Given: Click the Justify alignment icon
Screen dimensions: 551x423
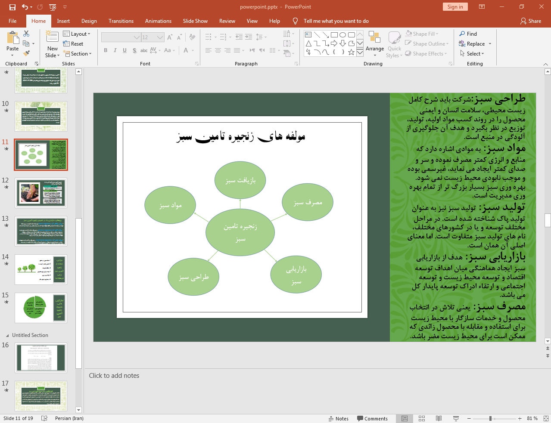Looking at the screenshot, I should tap(237, 50).
